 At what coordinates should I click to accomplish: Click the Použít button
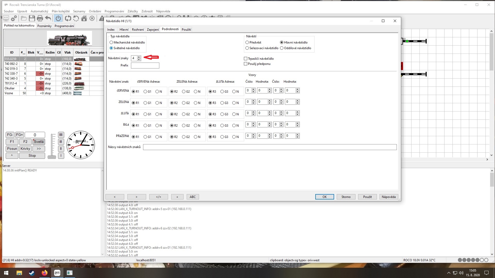point(367,197)
